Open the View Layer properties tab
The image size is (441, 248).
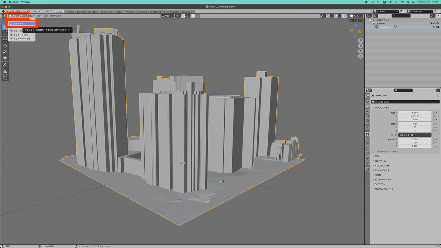click(367, 112)
